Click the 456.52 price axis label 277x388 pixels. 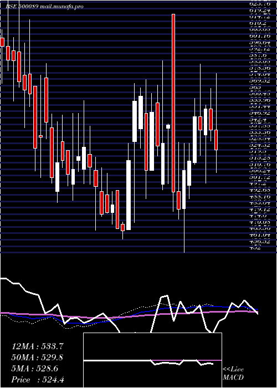pyautogui.click(x=259, y=242)
